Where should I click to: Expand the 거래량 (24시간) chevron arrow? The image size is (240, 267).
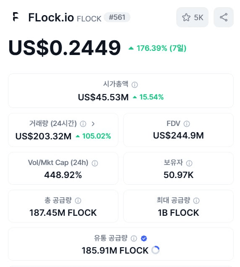coord(93,124)
